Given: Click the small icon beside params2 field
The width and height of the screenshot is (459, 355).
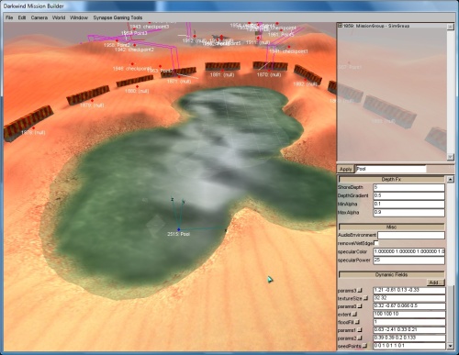Looking at the screenshot, I should click(360, 338).
